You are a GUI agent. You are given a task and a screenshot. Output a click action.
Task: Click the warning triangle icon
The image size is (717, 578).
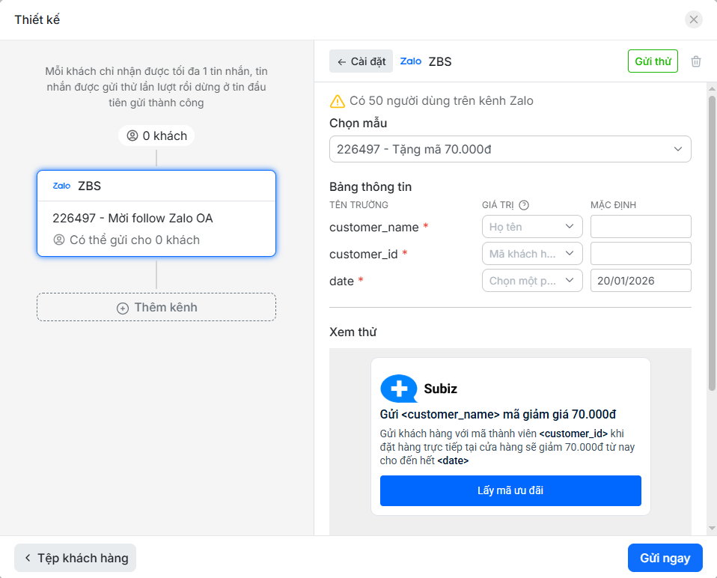[338, 101]
